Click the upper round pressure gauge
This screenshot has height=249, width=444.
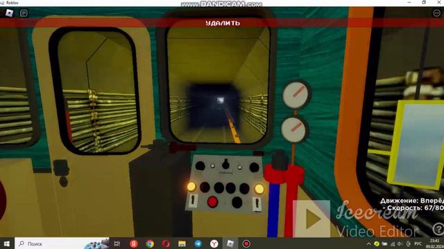pyautogui.click(x=296, y=95)
